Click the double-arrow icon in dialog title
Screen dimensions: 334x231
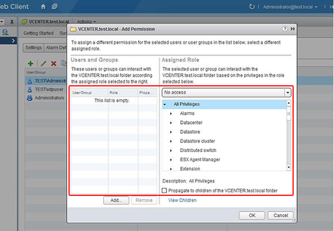(293, 29)
